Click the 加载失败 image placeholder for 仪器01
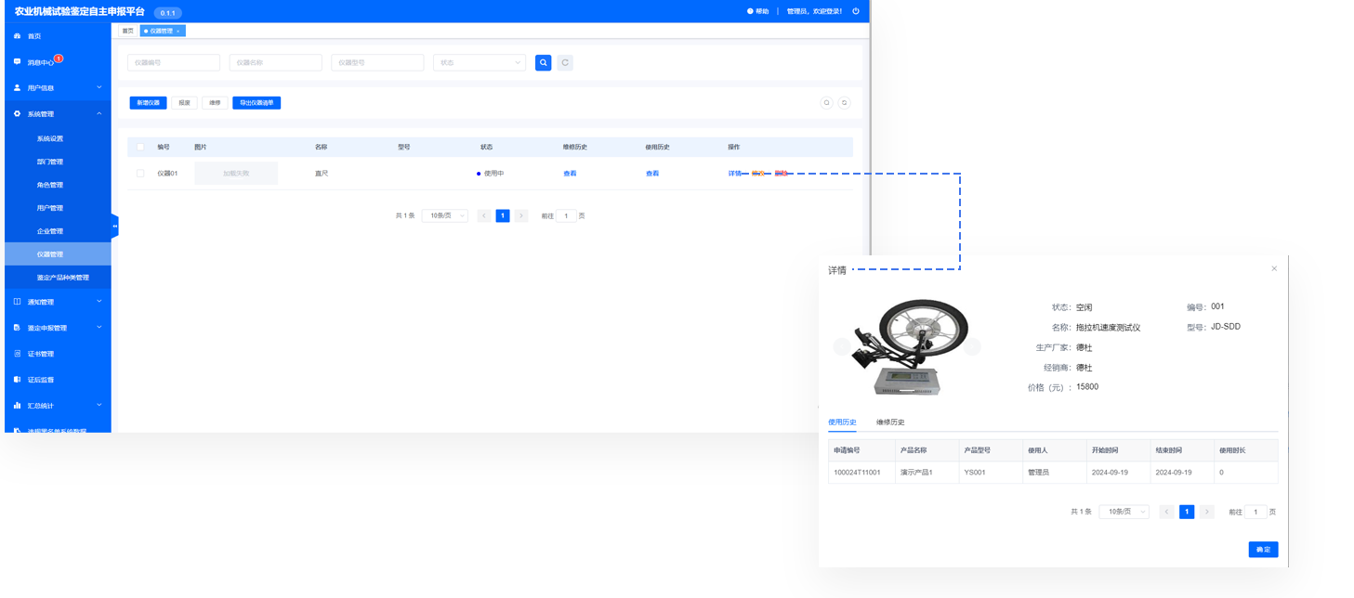 (236, 174)
